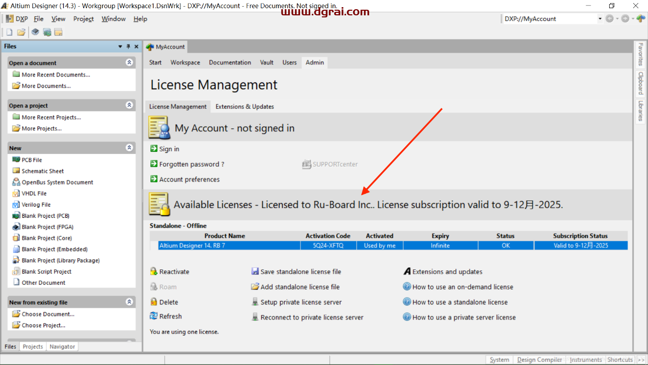Open Other Document in New section

[43, 283]
